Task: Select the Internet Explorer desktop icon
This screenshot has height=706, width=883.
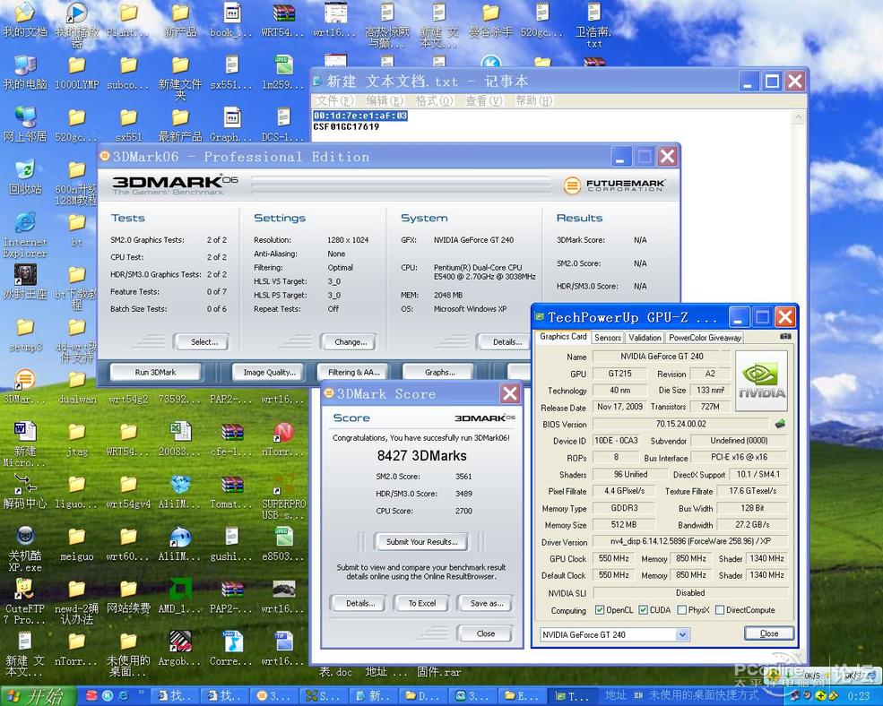Action: pyautogui.click(x=24, y=236)
